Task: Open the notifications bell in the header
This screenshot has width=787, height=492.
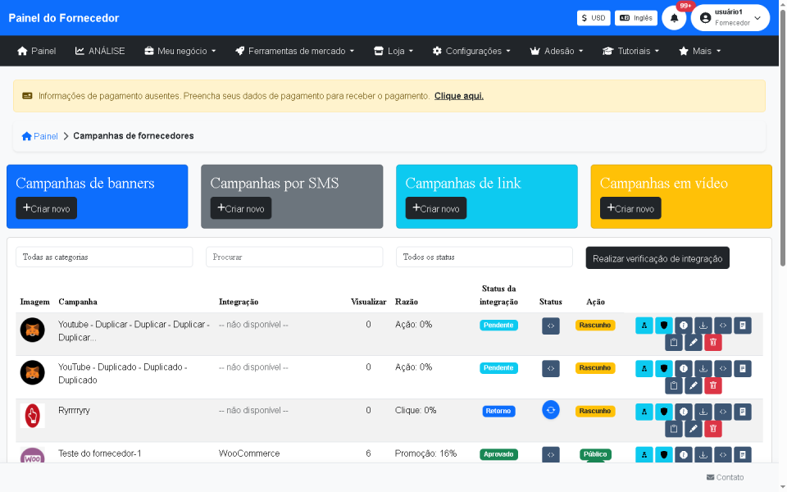Action: tap(674, 17)
